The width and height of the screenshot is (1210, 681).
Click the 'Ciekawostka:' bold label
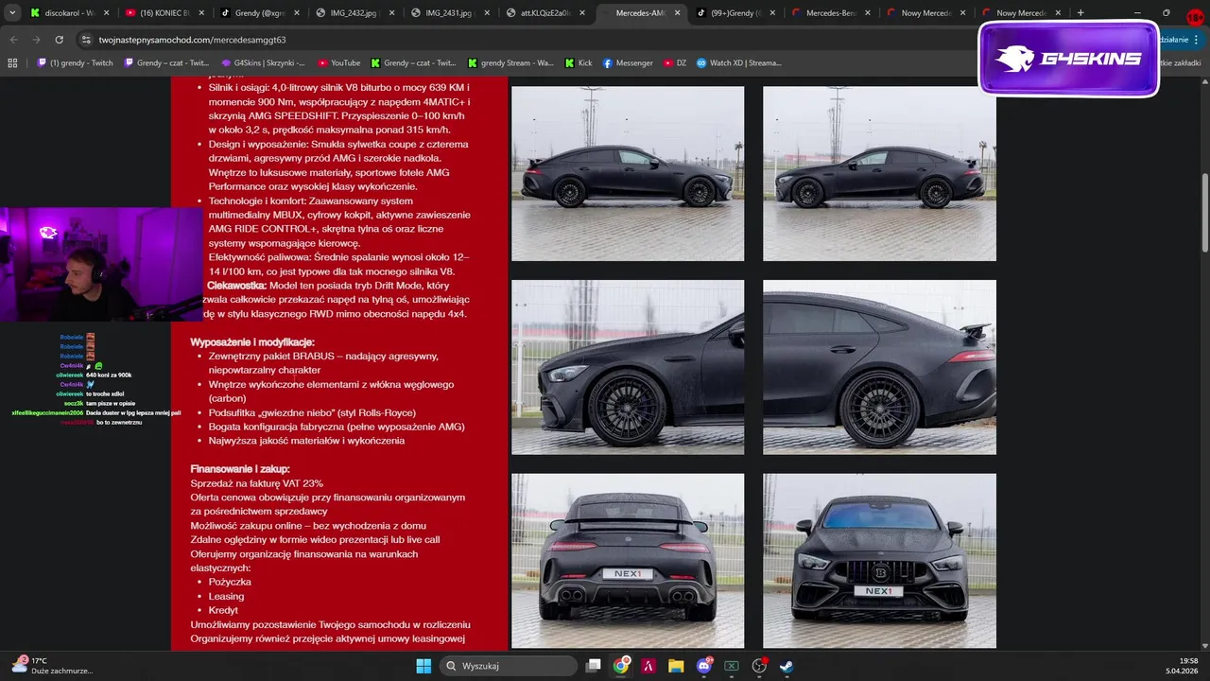point(237,285)
